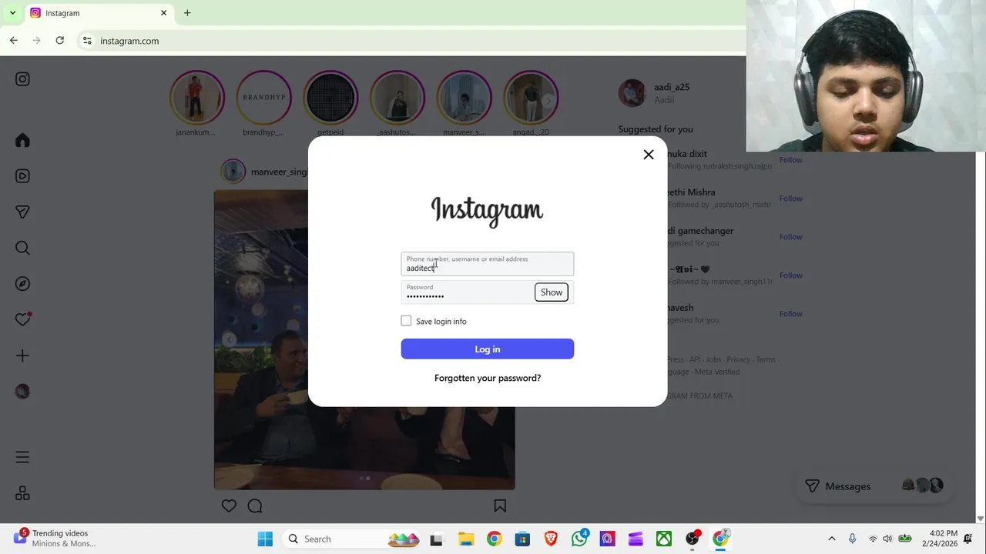This screenshot has width=986, height=554.
Task: Open Microsoft Store from the taskbar
Action: coord(522,539)
